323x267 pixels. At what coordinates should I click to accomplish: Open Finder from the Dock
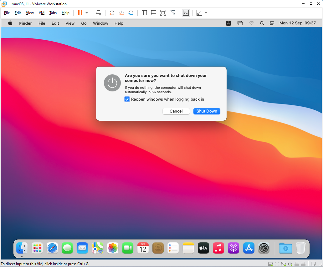click(22, 248)
